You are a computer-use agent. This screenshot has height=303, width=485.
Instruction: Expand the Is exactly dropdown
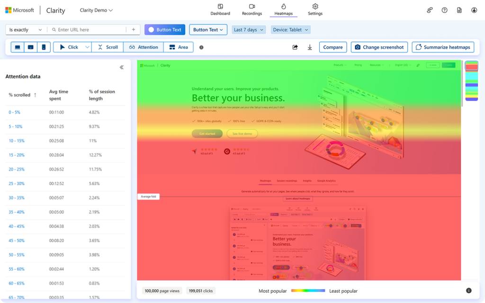pos(26,30)
